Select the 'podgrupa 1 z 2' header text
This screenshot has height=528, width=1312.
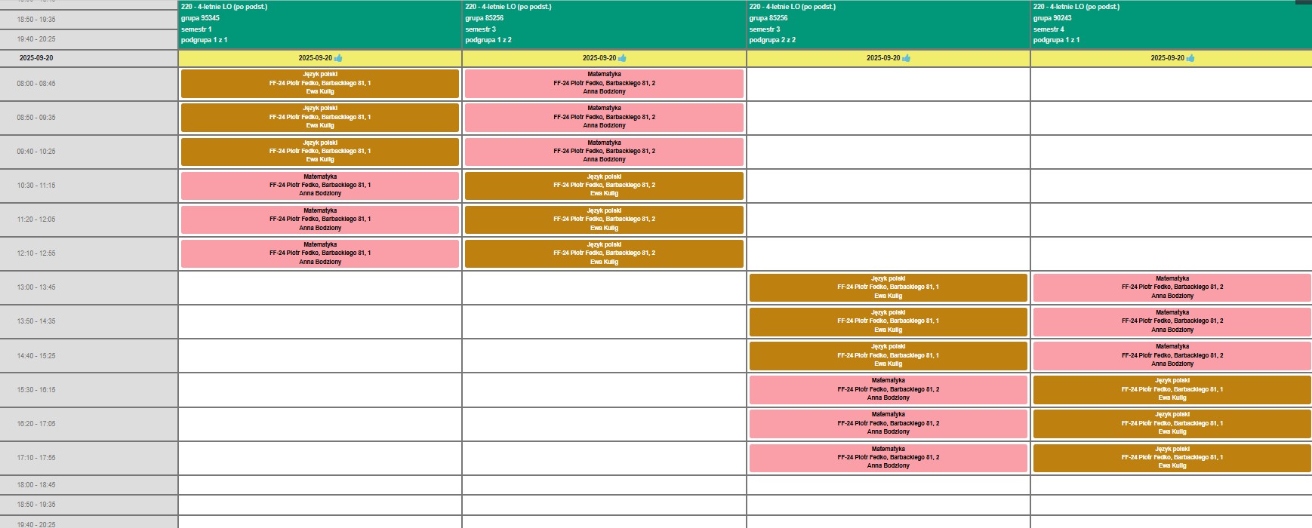488,40
